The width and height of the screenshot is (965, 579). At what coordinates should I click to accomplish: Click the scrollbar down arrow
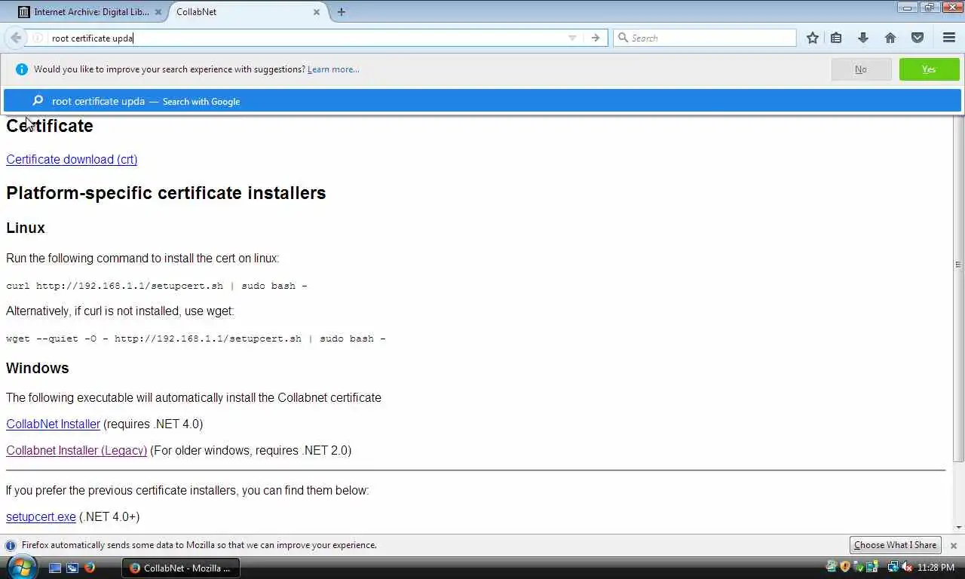(958, 528)
